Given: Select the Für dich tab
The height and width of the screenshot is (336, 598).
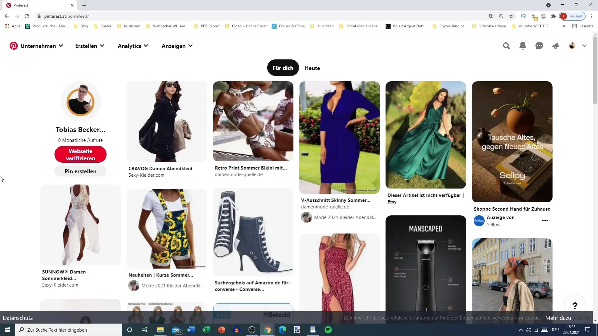Looking at the screenshot, I should (x=283, y=68).
